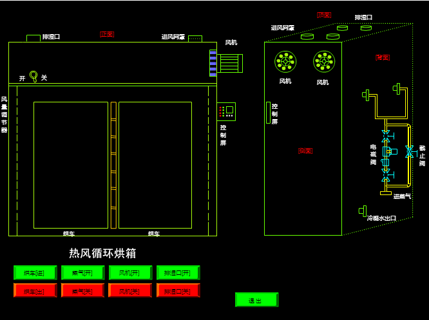Select the right rear pipe connector
Image resolution: width=429 pixels, height=320 pixels.
click(x=396, y=89)
